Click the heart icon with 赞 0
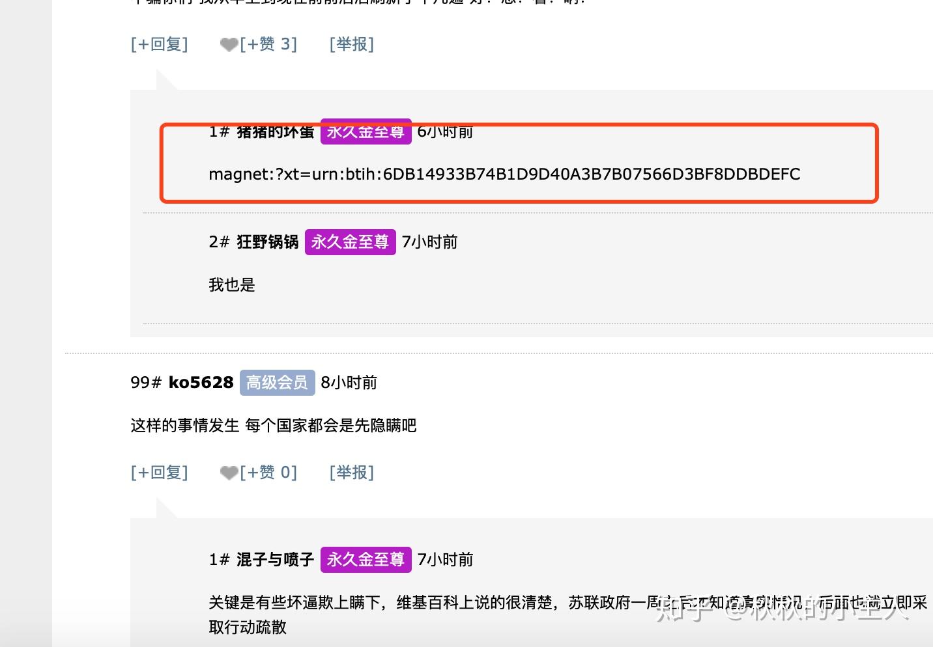Screen dimensions: 933x647 229,473
